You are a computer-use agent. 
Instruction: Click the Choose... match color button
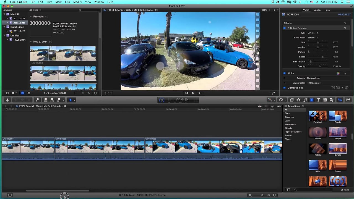tap(314, 83)
